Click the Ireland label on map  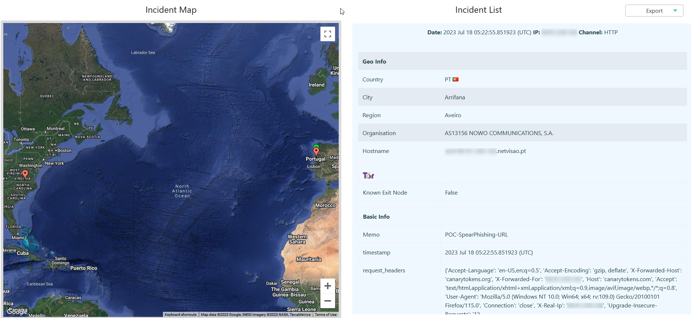point(316,85)
